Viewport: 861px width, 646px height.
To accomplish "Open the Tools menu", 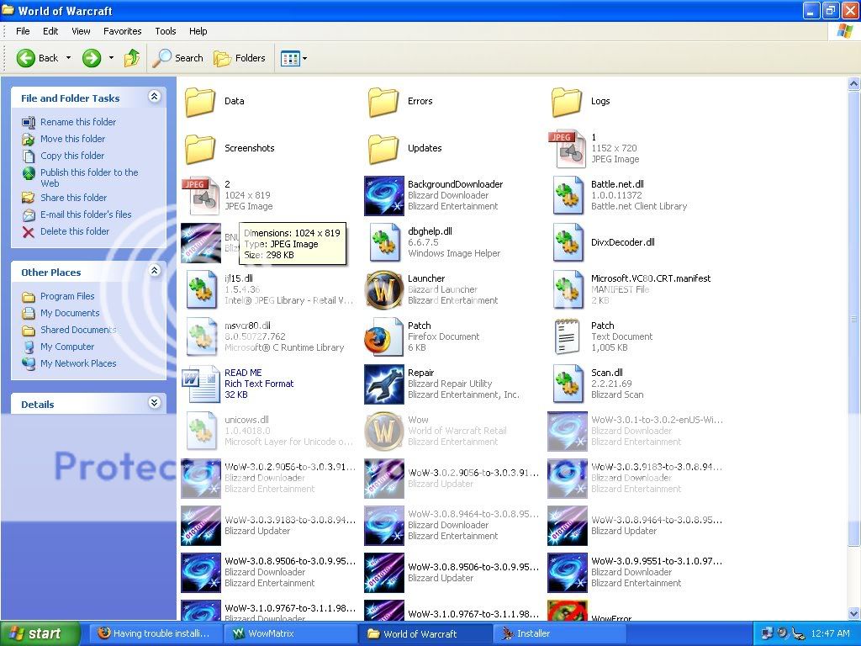I will (166, 31).
